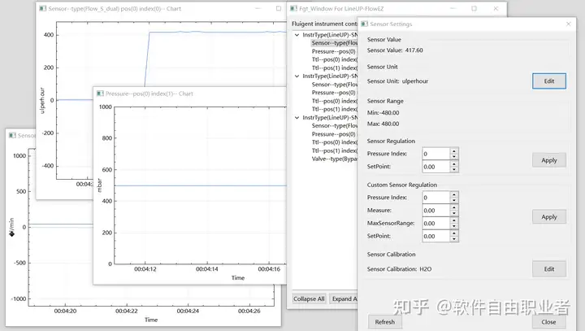Collapse the first InstrType(LineUP) tree node
This screenshot has width=585, height=331.
click(x=297, y=35)
